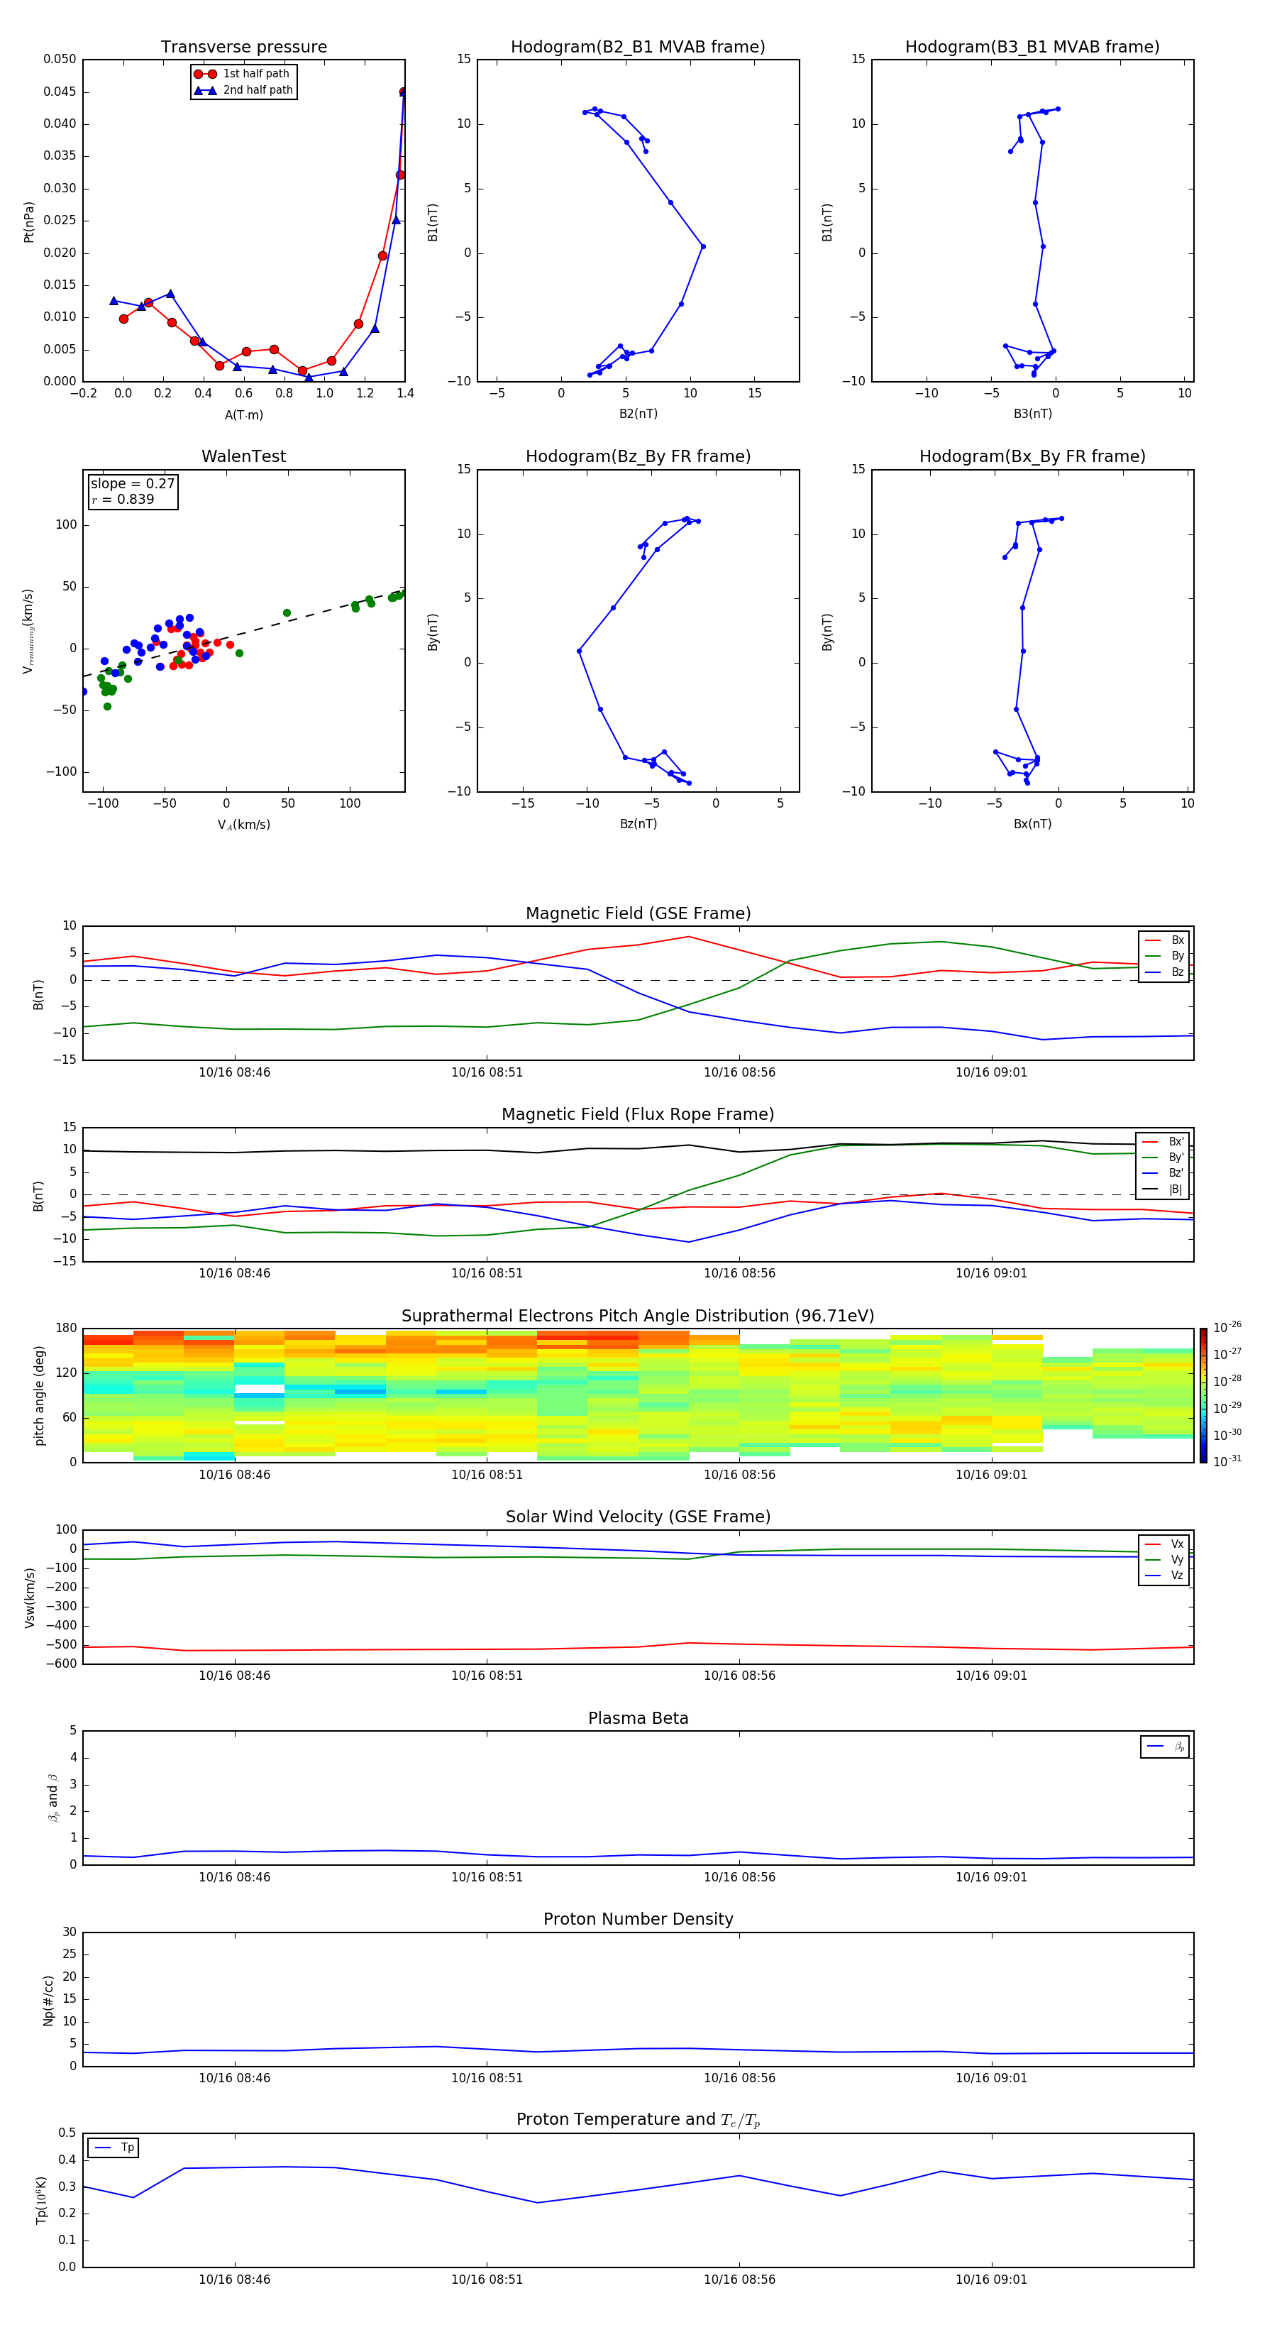Click the 'WalenTest' plot title

pos(243,456)
